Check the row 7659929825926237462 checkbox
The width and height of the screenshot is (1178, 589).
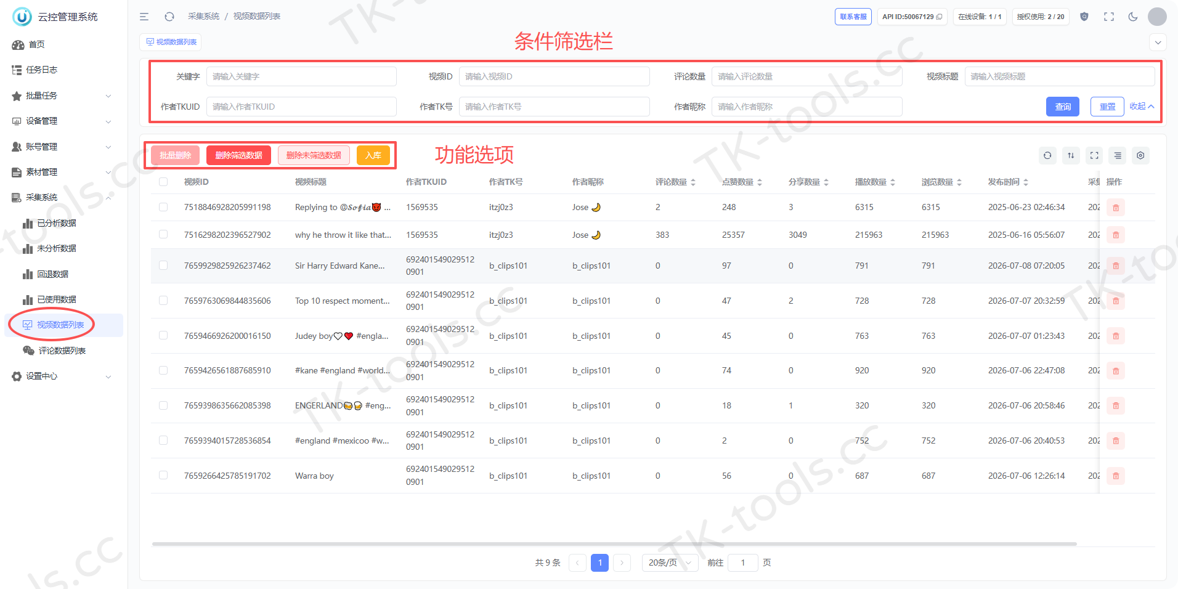pyautogui.click(x=163, y=265)
